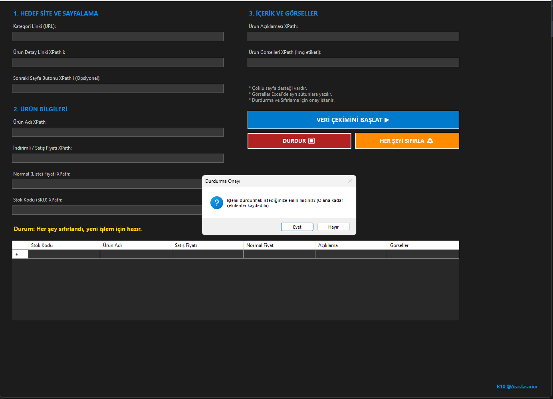Focus the Kategori Linki (URL) field
The image size is (553, 399).
click(x=118, y=37)
